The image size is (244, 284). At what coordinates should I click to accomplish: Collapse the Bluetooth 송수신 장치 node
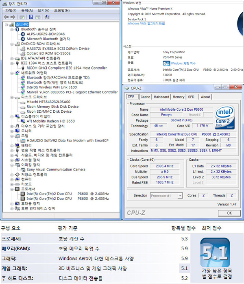click(12, 29)
